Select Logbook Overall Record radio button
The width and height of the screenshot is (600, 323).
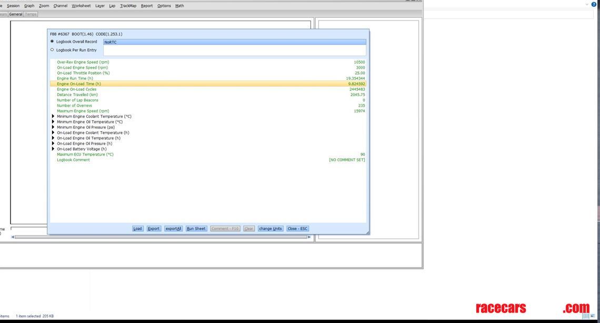pos(52,41)
